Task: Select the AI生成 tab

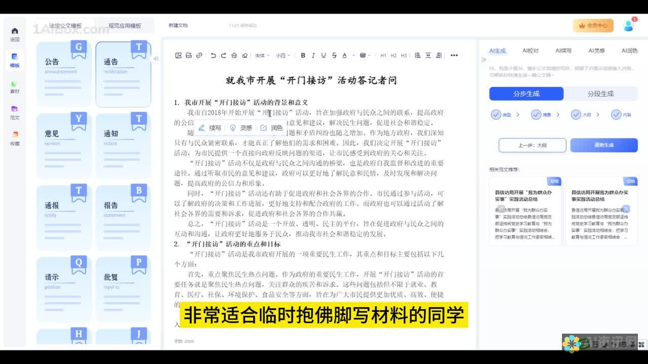Action: [497, 51]
